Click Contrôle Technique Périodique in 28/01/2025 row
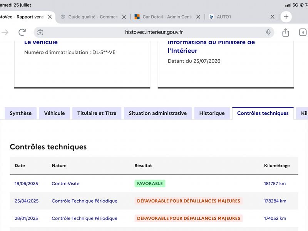Viewport: 308px width, 231px height. [84, 218]
